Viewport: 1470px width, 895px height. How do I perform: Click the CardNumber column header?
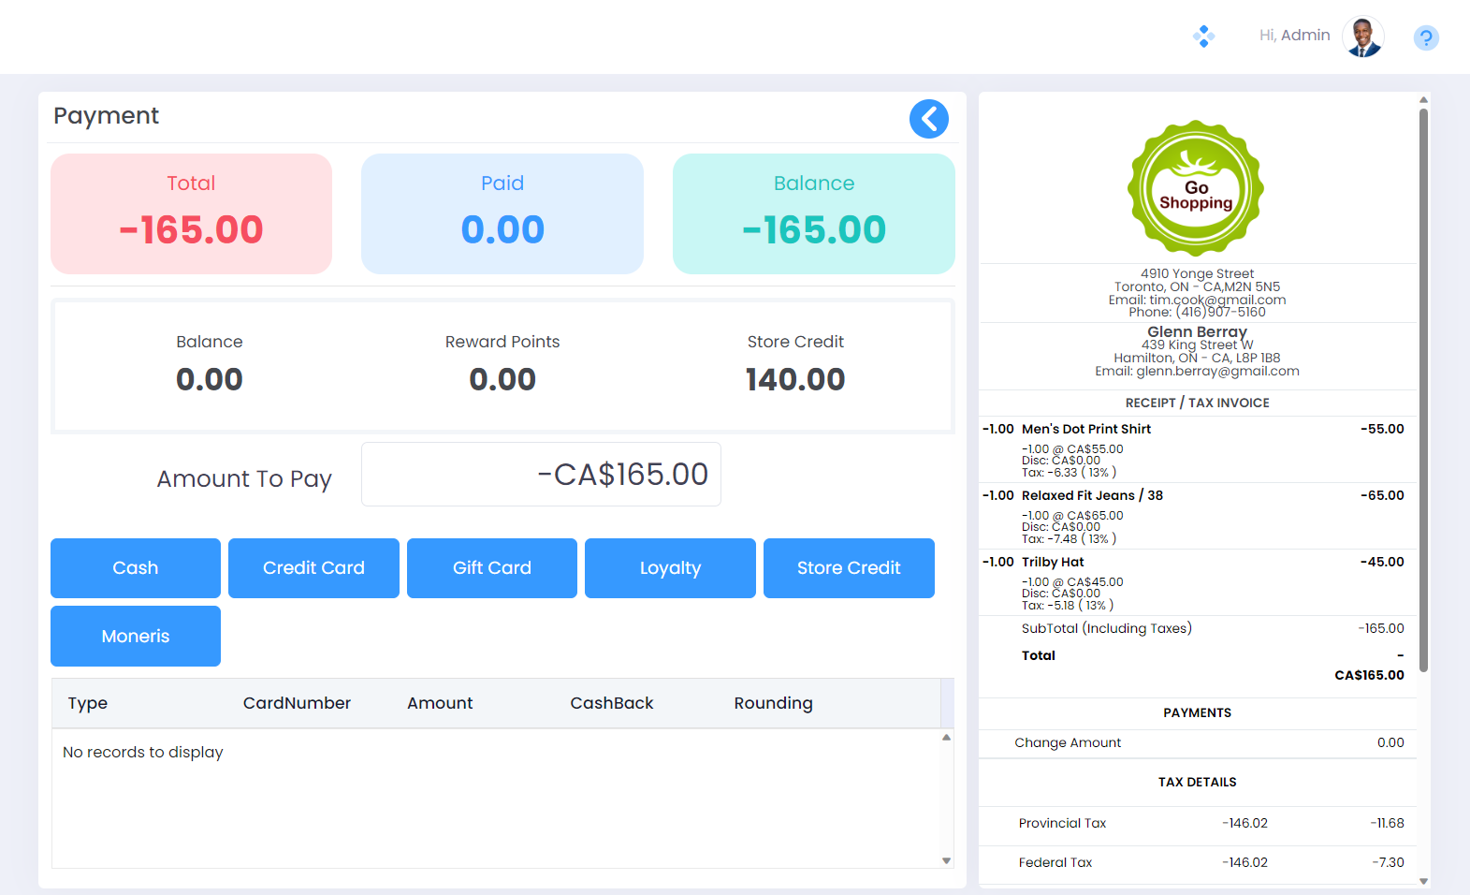click(297, 703)
